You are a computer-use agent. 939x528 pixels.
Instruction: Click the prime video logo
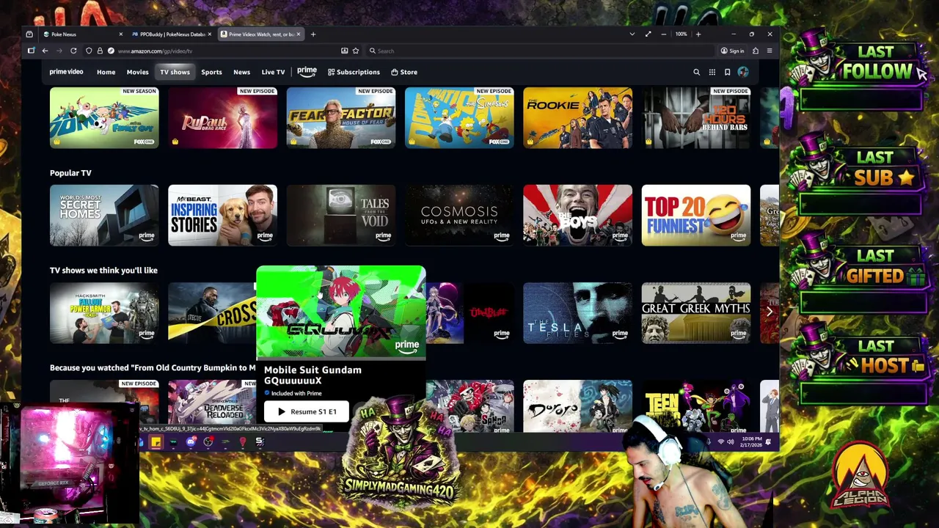tap(66, 72)
